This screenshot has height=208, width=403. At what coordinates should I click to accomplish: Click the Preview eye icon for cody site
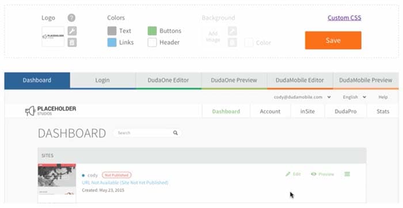pyautogui.click(x=314, y=174)
